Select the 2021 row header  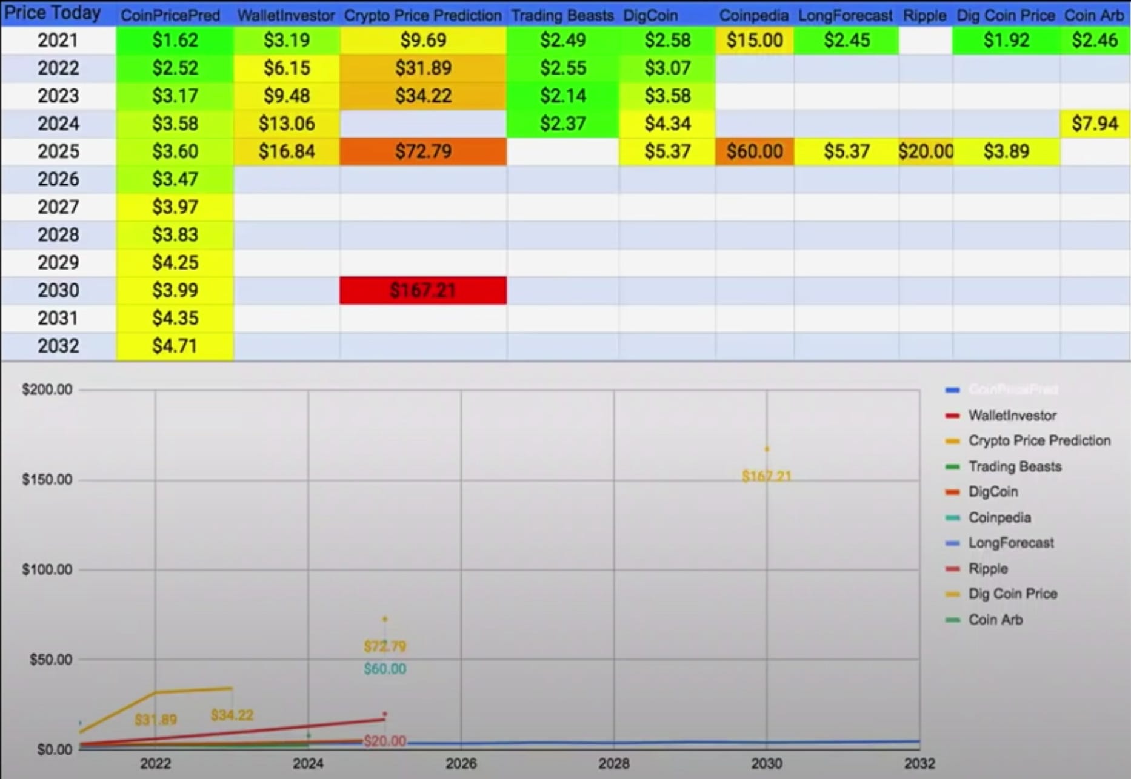pyautogui.click(x=58, y=40)
